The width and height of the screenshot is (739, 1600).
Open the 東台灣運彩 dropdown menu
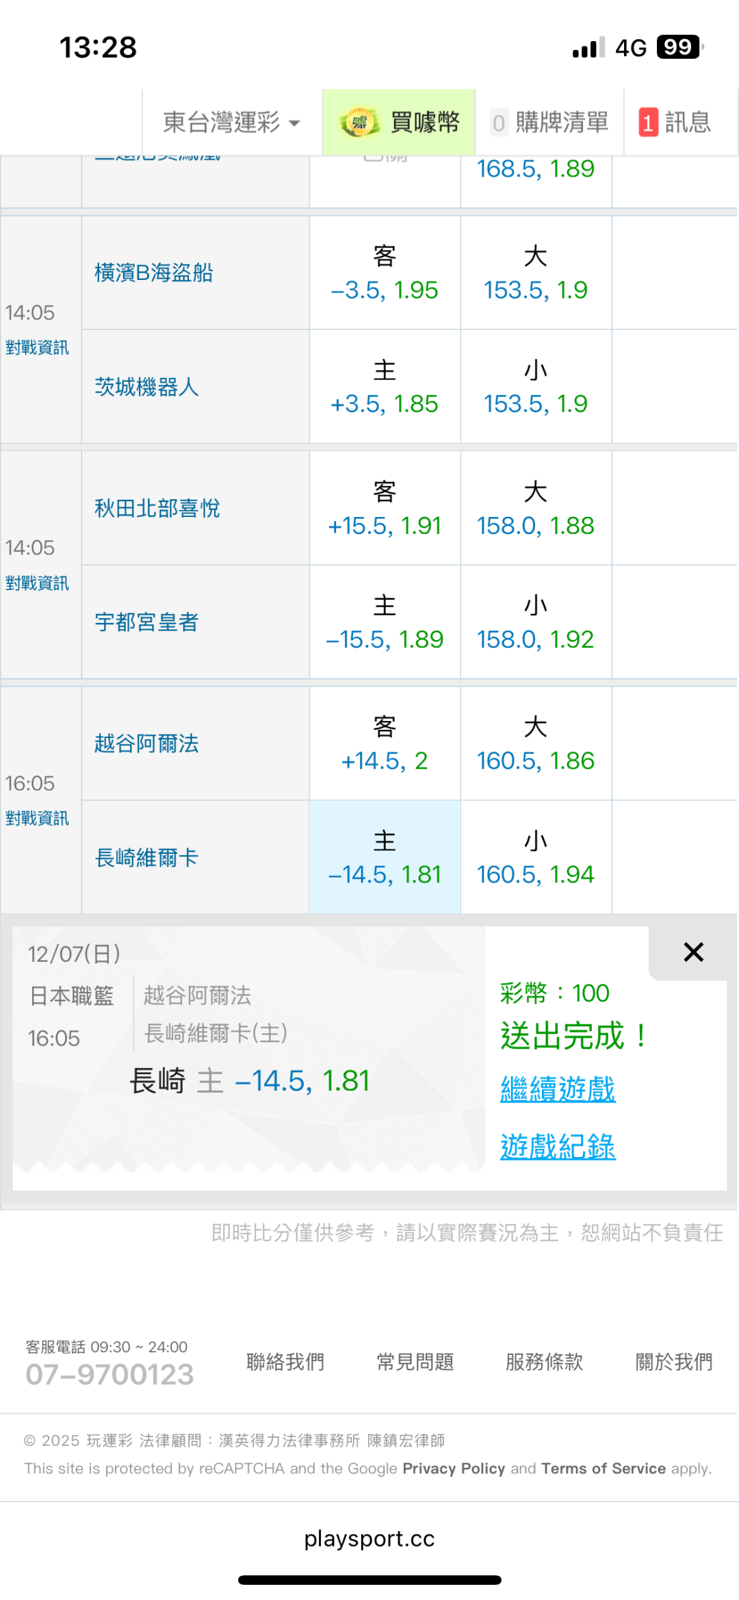[x=231, y=123]
